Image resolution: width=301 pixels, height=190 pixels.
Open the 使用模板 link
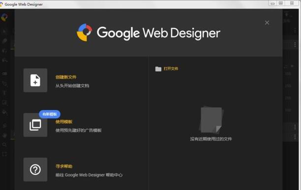[64, 122]
